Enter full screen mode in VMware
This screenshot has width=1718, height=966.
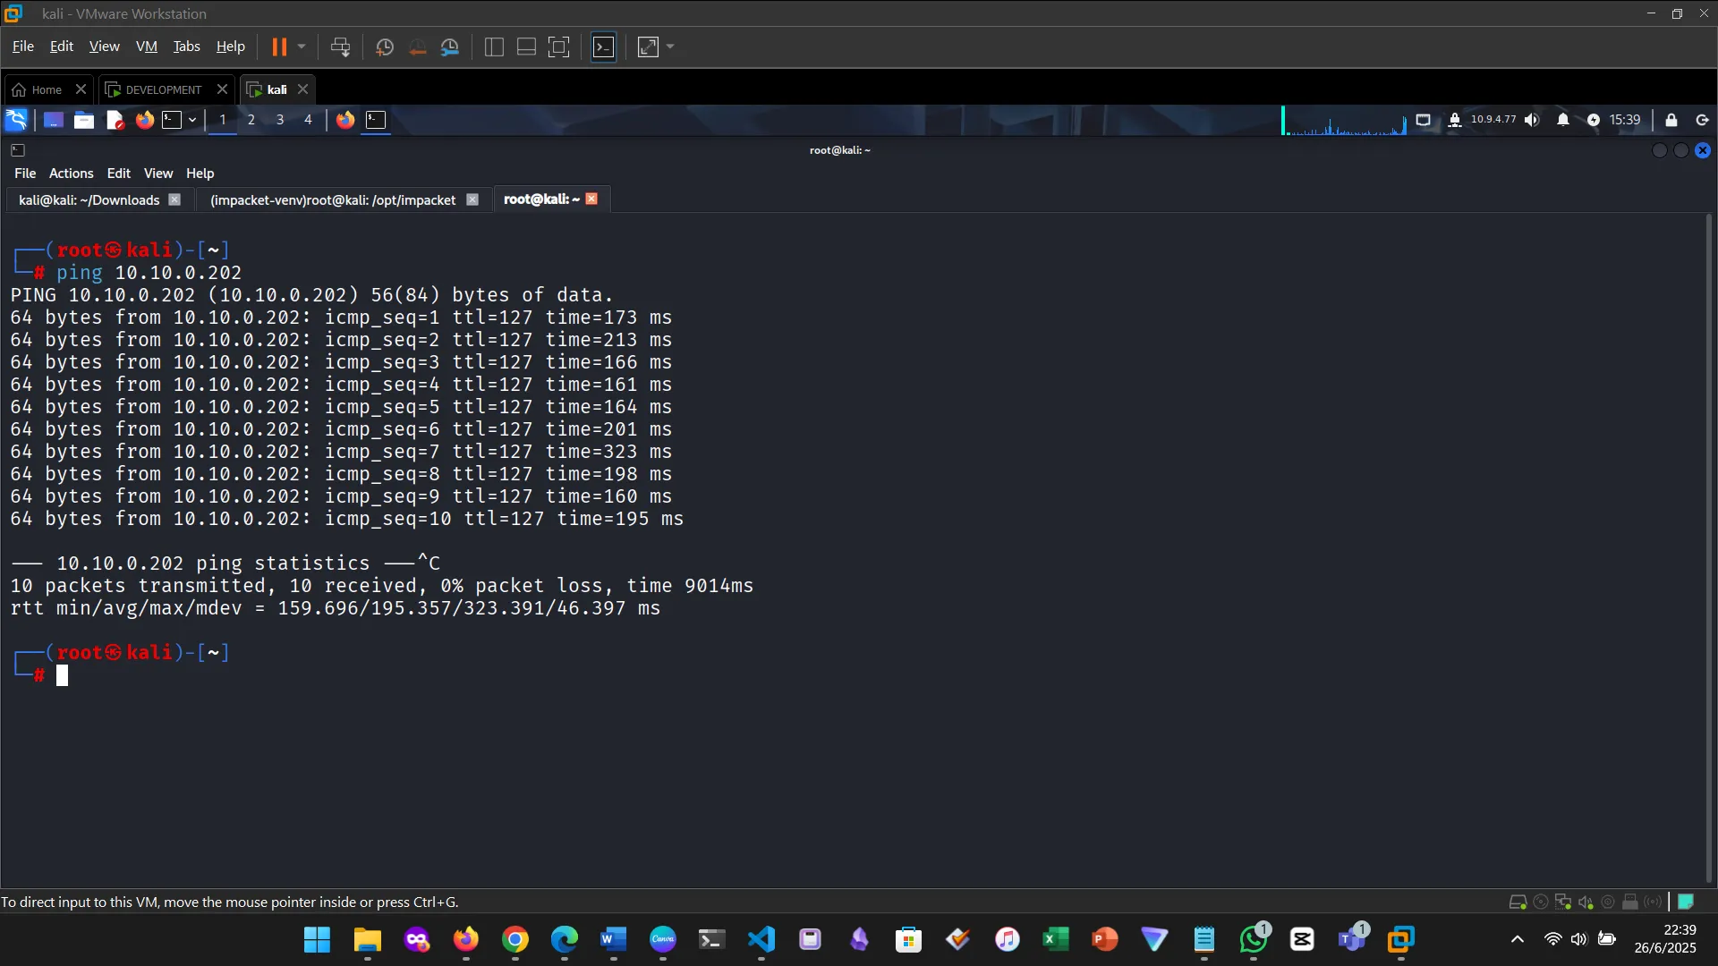pos(646,47)
